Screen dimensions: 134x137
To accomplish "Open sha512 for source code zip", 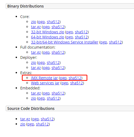I will tap(42, 124).
